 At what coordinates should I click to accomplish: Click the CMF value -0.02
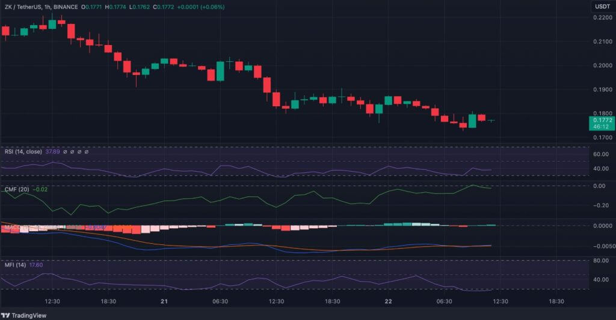click(x=40, y=189)
